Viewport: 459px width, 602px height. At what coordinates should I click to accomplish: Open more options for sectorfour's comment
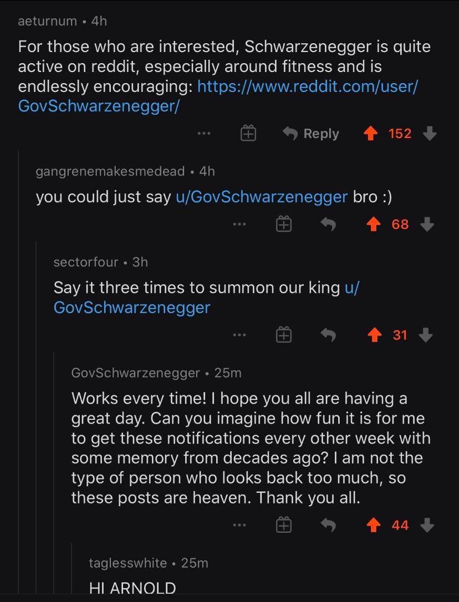[240, 334]
